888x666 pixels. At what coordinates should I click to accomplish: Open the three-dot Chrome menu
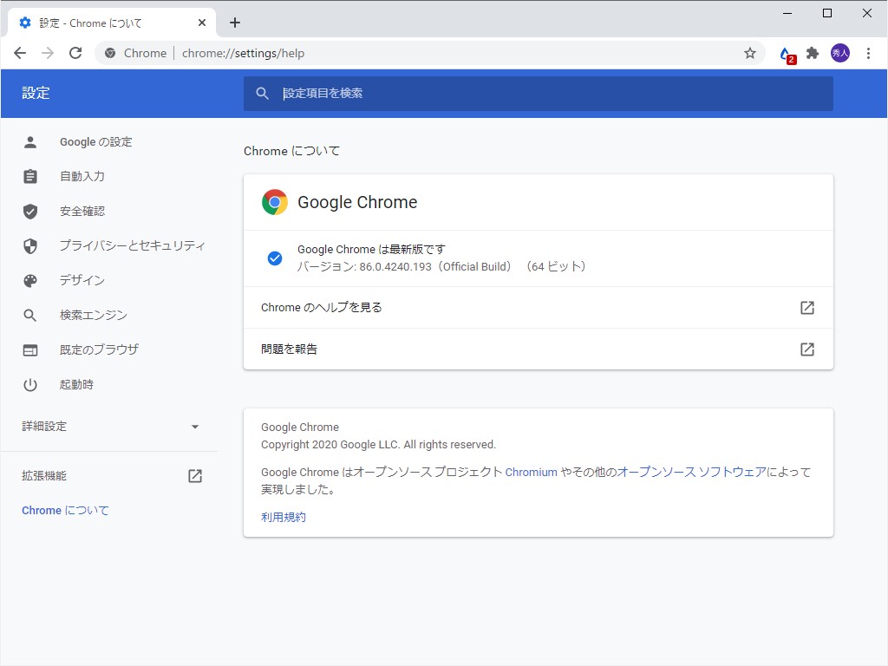click(x=870, y=53)
